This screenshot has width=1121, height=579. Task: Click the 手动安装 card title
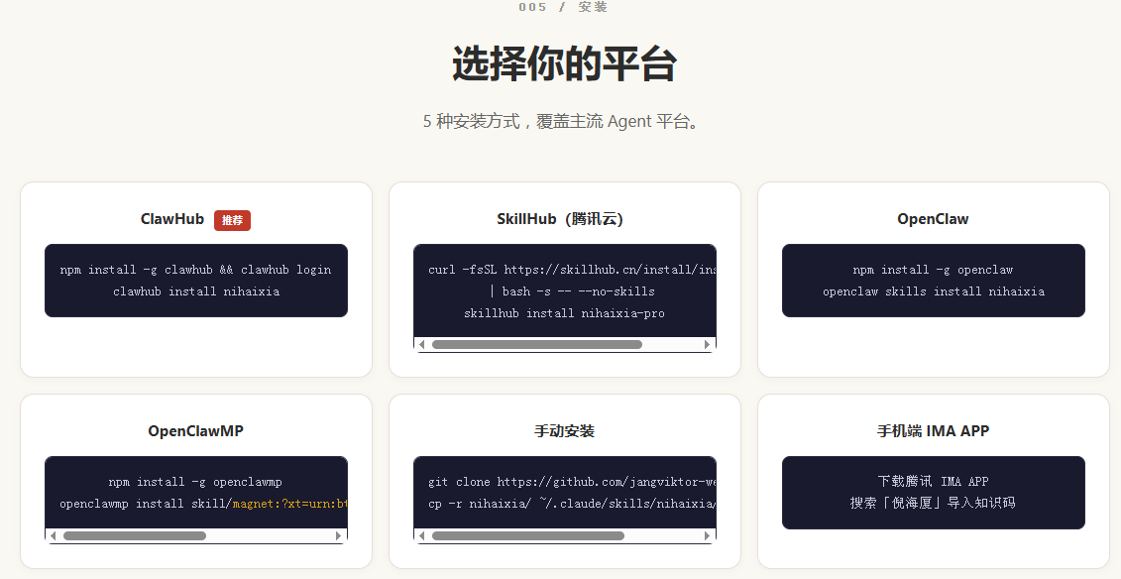[565, 431]
